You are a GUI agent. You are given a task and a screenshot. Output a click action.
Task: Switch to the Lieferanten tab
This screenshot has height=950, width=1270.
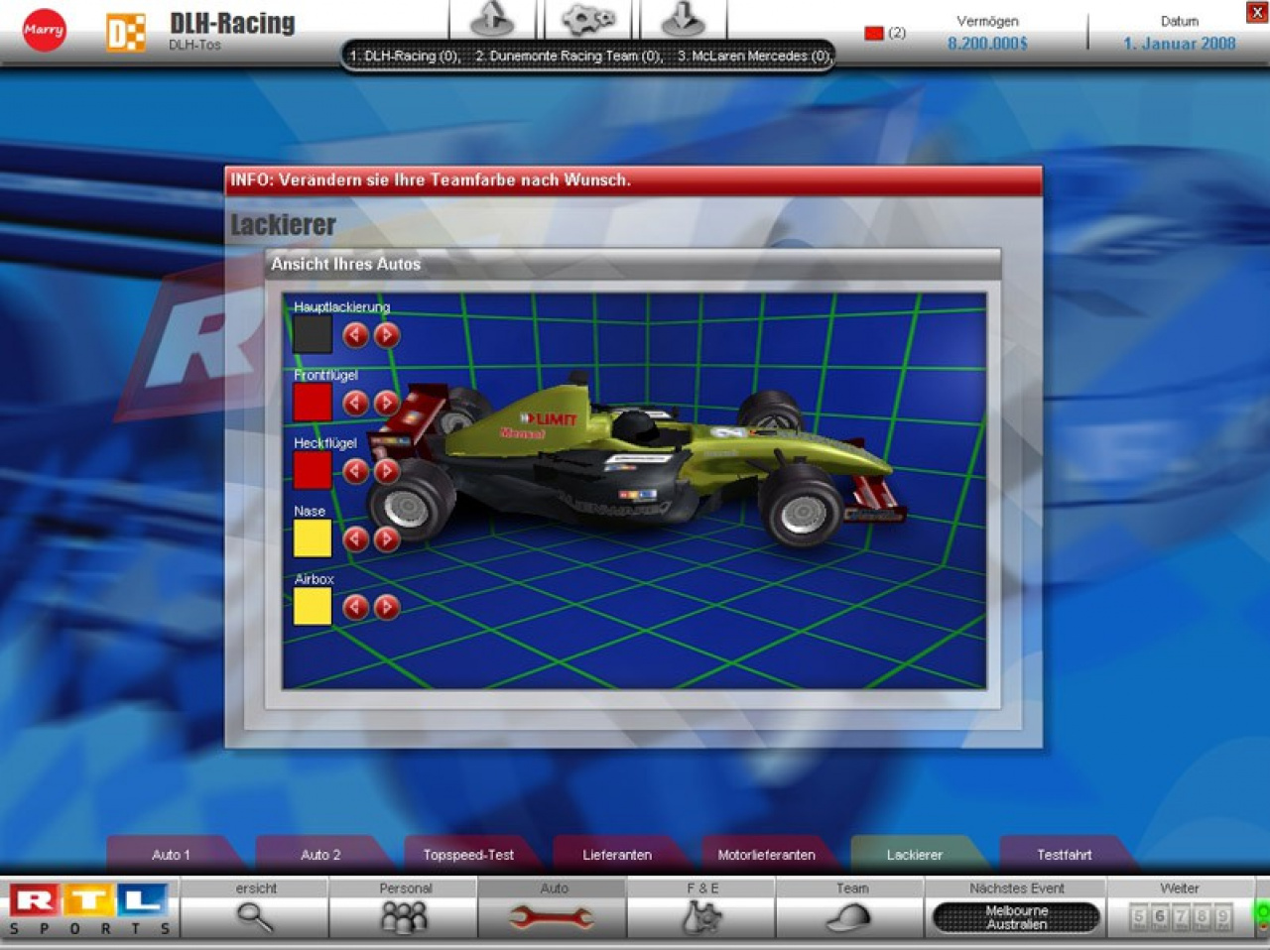(x=617, y=855)
